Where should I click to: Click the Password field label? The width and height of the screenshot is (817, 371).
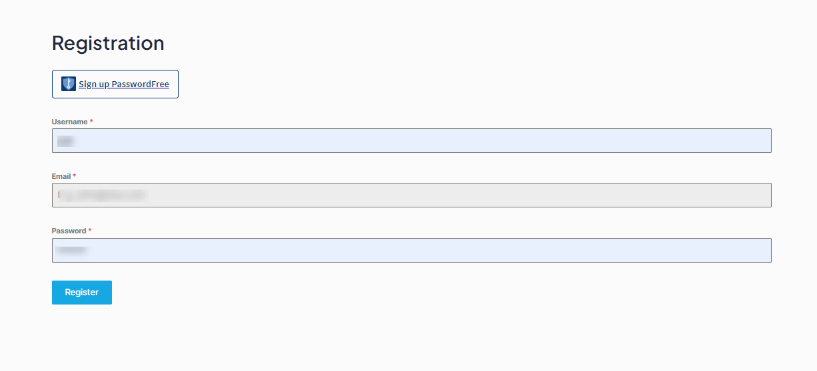(69, 231)
